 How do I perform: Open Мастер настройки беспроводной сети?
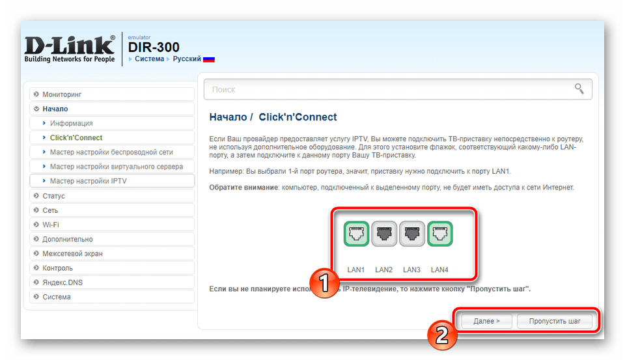click(112, 152)
